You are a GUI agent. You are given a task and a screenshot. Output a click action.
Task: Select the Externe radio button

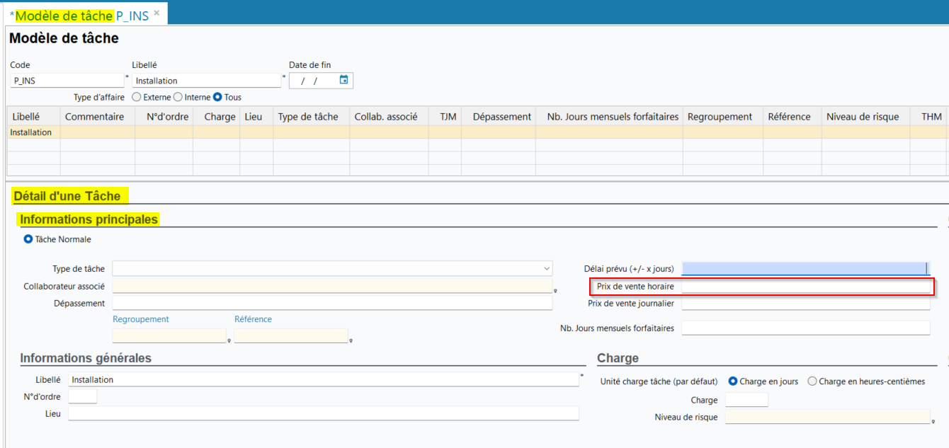point(137,97)
